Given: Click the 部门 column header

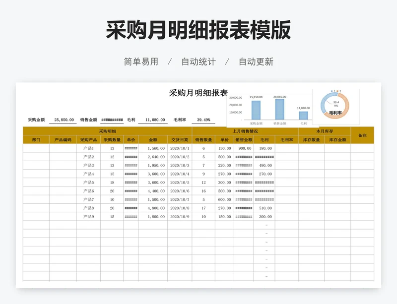Looking at the screenshot, I should click(x=36, y=140).
